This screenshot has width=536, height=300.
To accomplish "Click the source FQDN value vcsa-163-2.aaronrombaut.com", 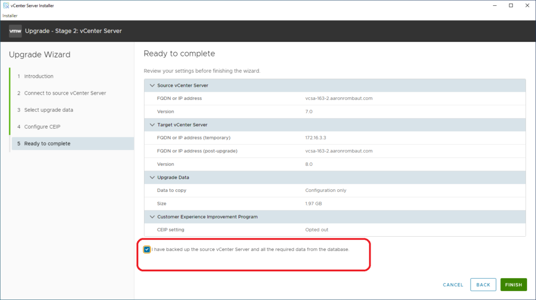I will pos(339,98).
